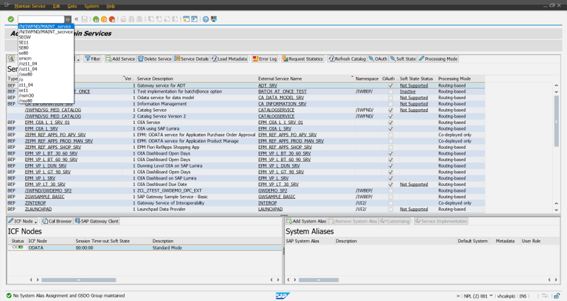Click the window menu icon at top-left
The height and width of the screenshot is (301, 567).
coord(7,5)
